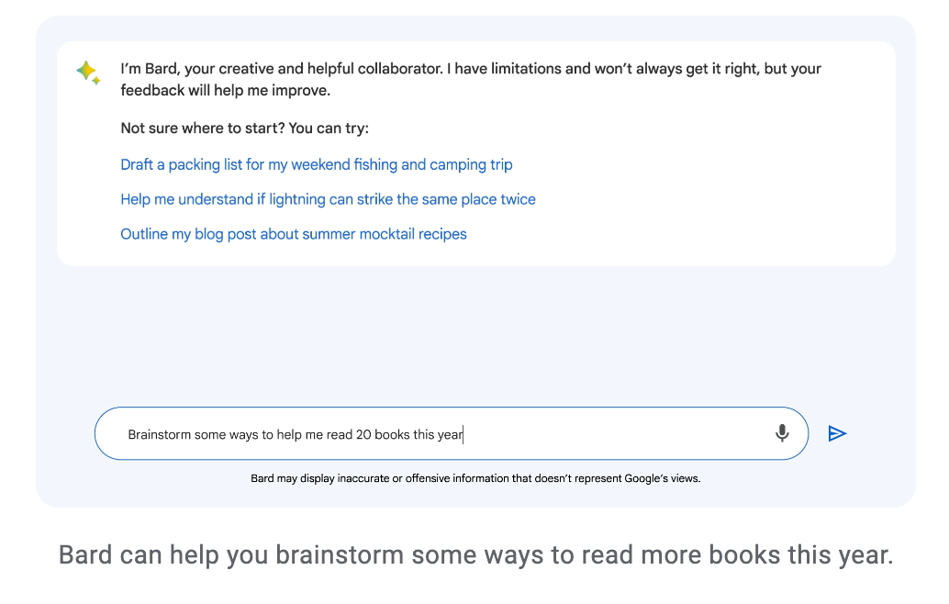Click the Bard sparkle logo icon
Image resolution: width=949 pixels, height=604 pixels.
88,73
